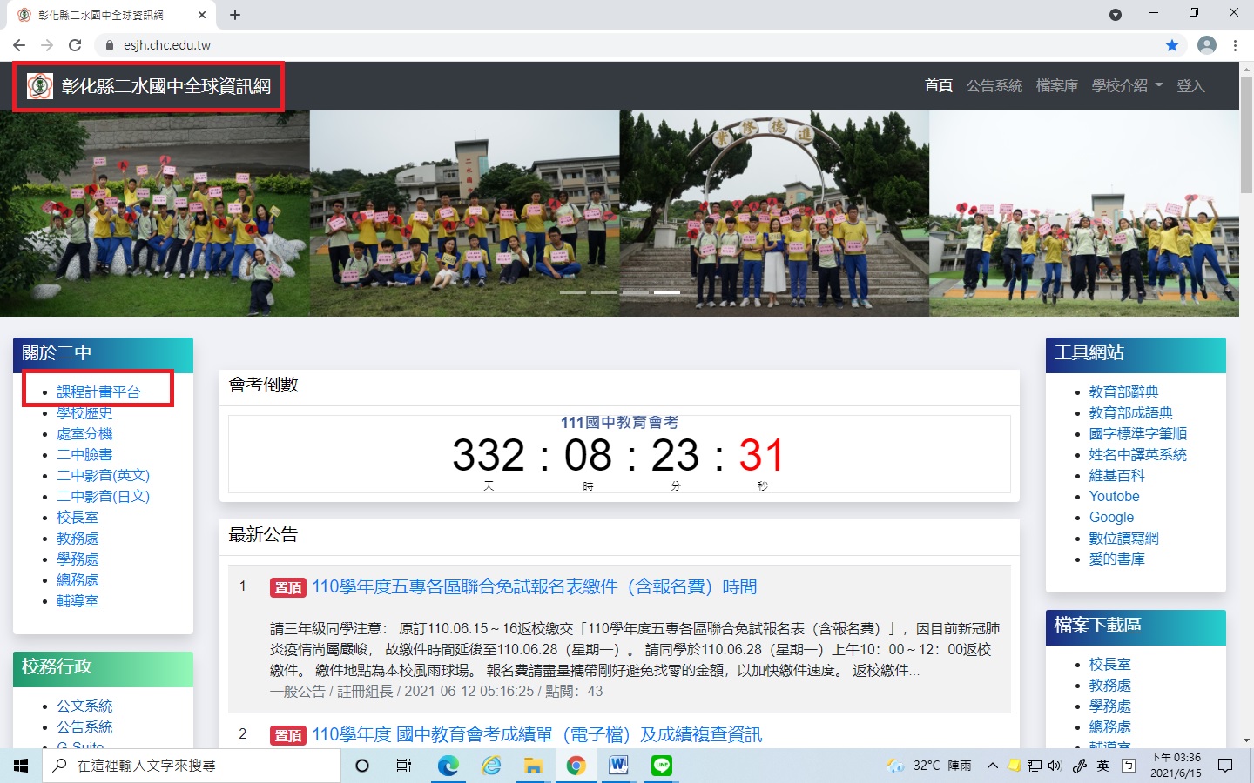
Task: Click the taskbar clock 下午 03:36
Action: (1176, 766)
